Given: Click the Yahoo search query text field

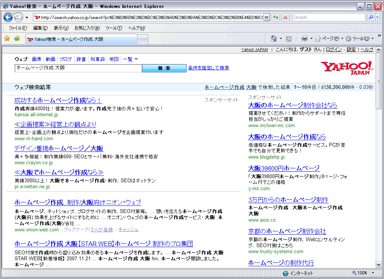Looking at the screenshot, I should point(78,68).
